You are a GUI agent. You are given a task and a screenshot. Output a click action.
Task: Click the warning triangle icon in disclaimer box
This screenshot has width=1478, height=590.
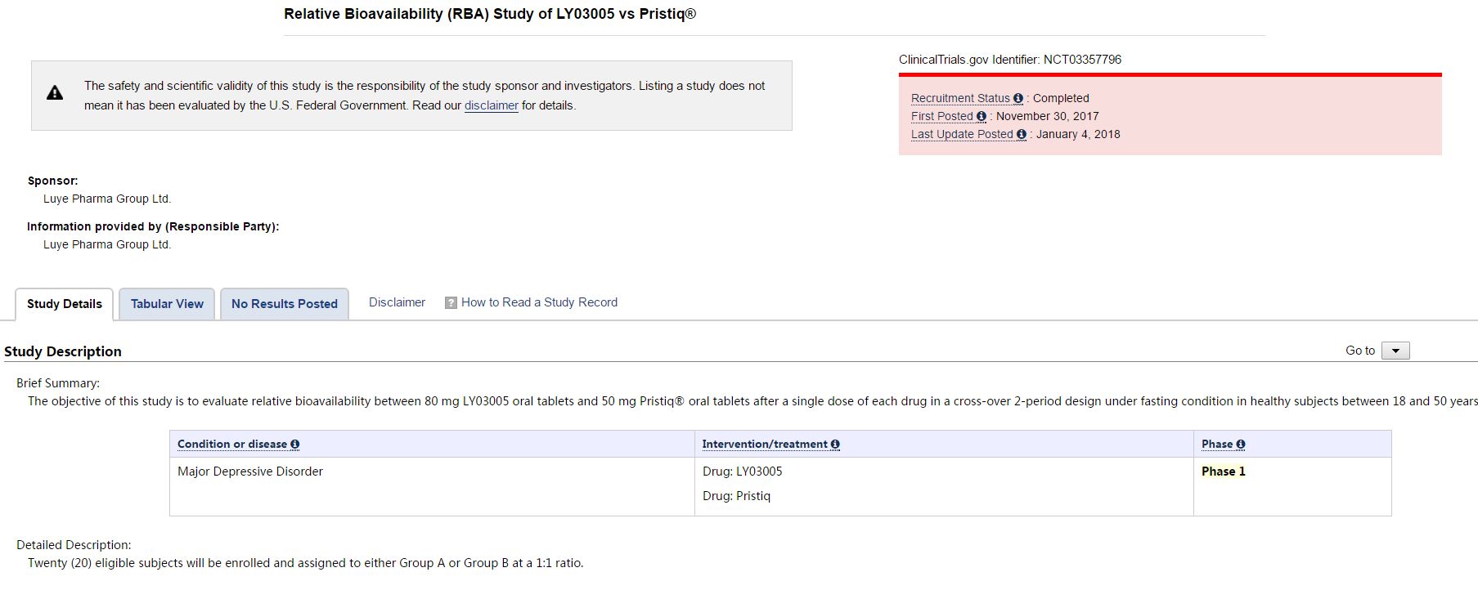55,93
